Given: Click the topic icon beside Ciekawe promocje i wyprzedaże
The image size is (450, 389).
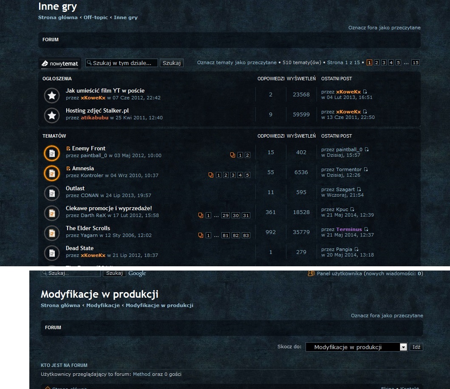Looking at the screenshot, I should click(x=52, y=213).
